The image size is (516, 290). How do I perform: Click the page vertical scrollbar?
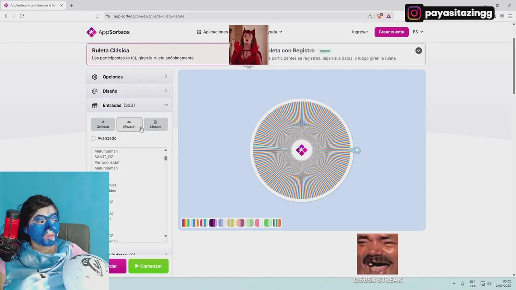pos(514,67)
